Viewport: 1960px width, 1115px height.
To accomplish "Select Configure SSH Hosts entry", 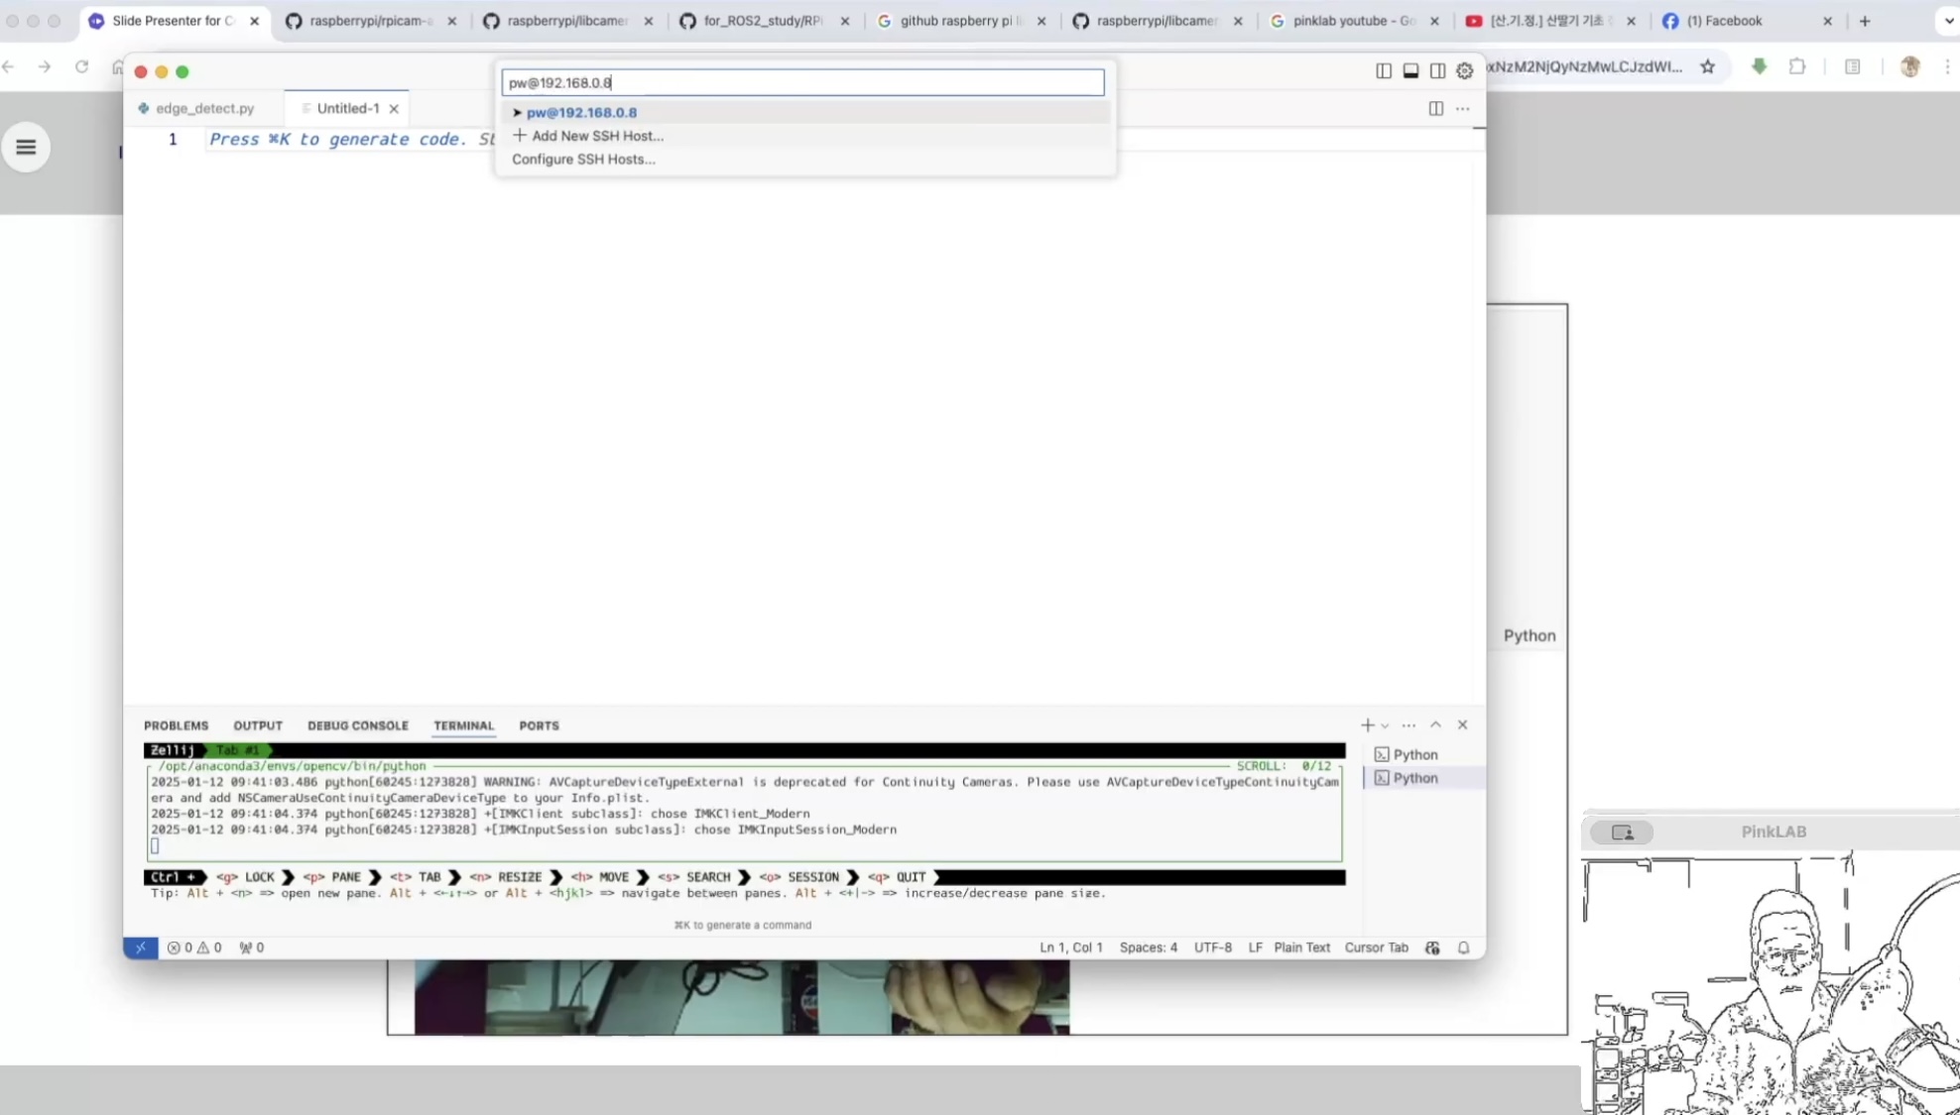I will [583, 159].
